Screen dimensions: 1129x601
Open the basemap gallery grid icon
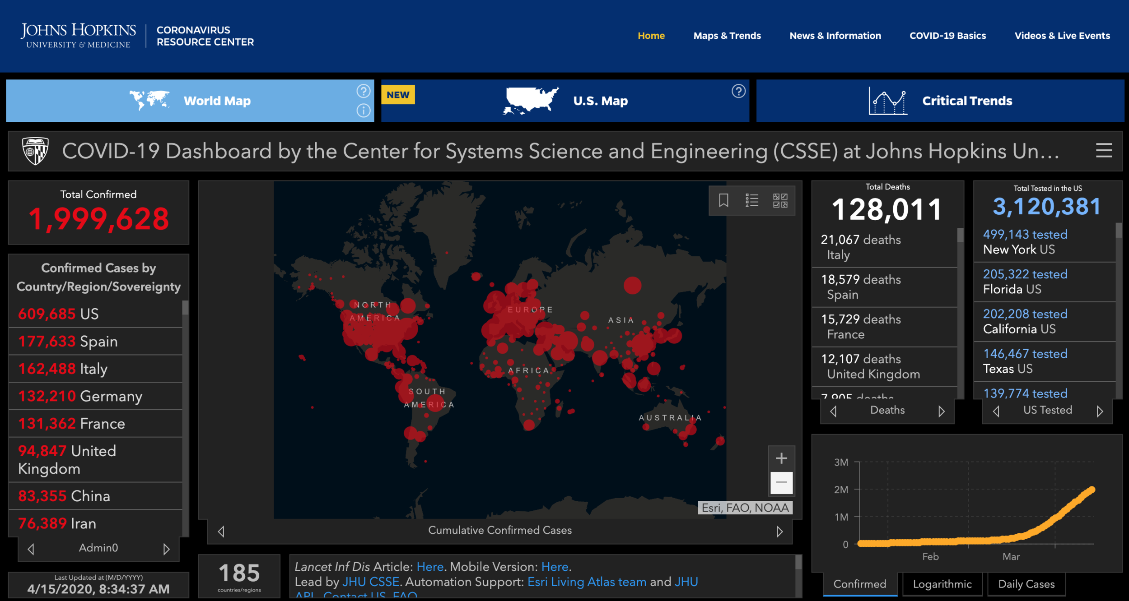coord(780,200)
